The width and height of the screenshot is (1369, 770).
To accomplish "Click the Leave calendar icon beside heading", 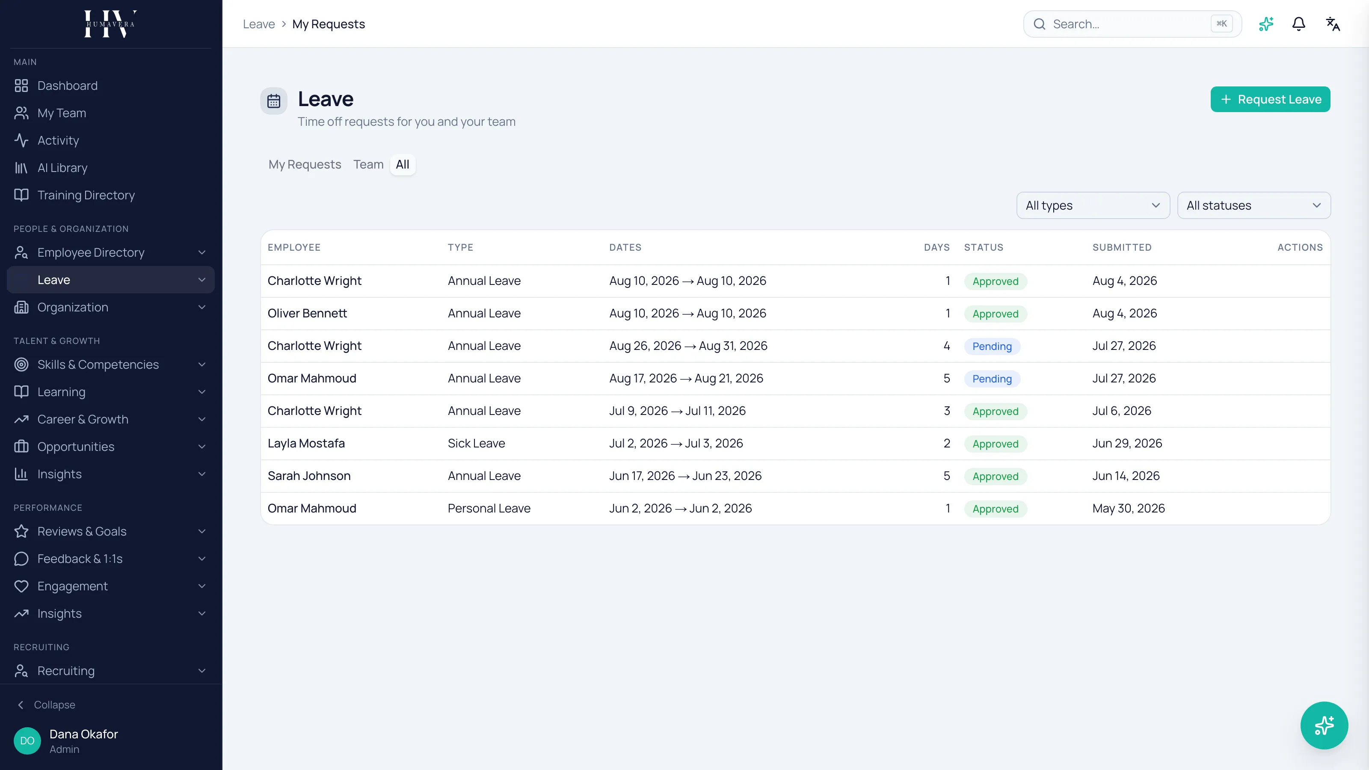I will pyautogui.click(x=274, y=101).
